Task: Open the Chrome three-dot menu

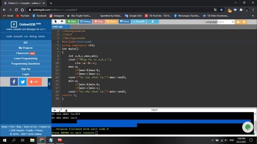Action: 253,10
